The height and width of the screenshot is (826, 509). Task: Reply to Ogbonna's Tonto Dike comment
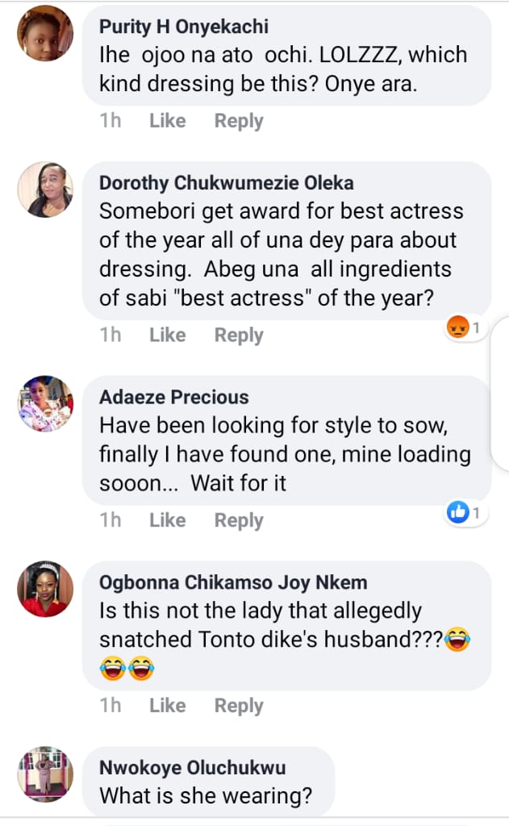click(x=239, y=706)
